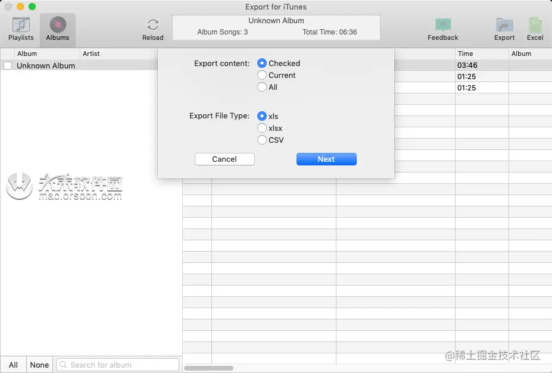Click the horizontal scrollbar under song table
The width and height of the screenshot is (552, 373).
[209, 368]
